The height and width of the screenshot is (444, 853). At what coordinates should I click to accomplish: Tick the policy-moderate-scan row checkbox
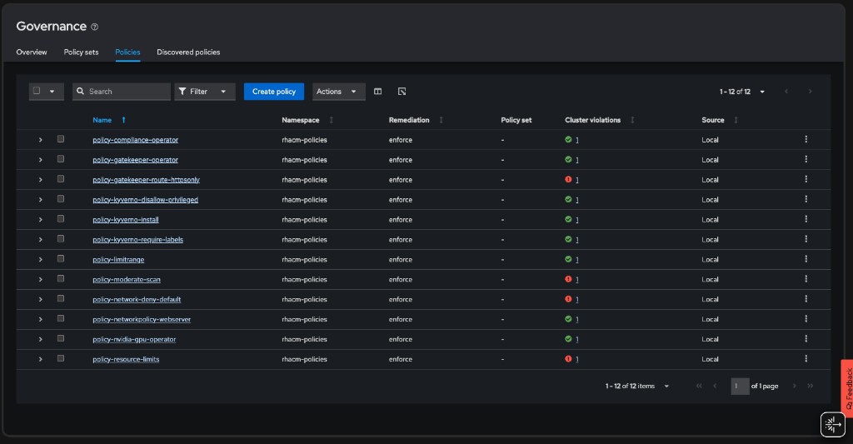60,278
